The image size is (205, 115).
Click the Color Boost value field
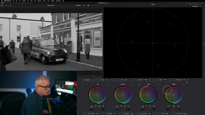(97, 114)
